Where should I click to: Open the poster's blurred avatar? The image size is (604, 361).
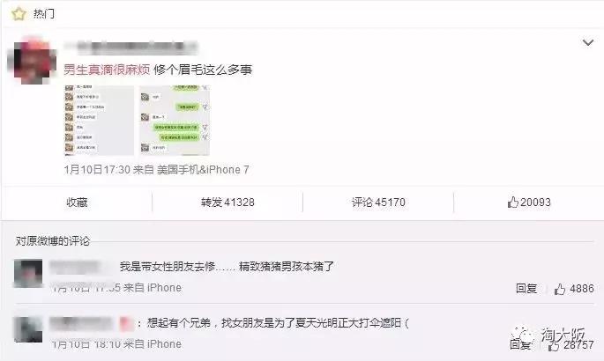[x=33, y=61]
